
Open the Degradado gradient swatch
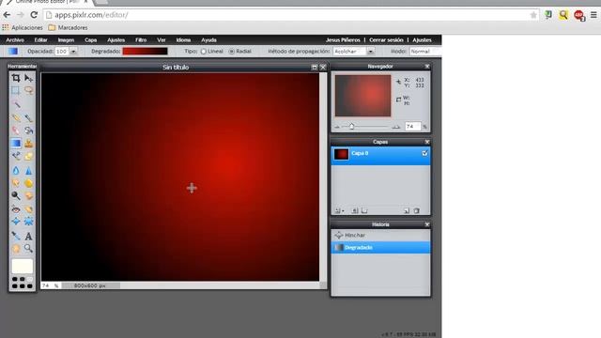coord(145,52)
